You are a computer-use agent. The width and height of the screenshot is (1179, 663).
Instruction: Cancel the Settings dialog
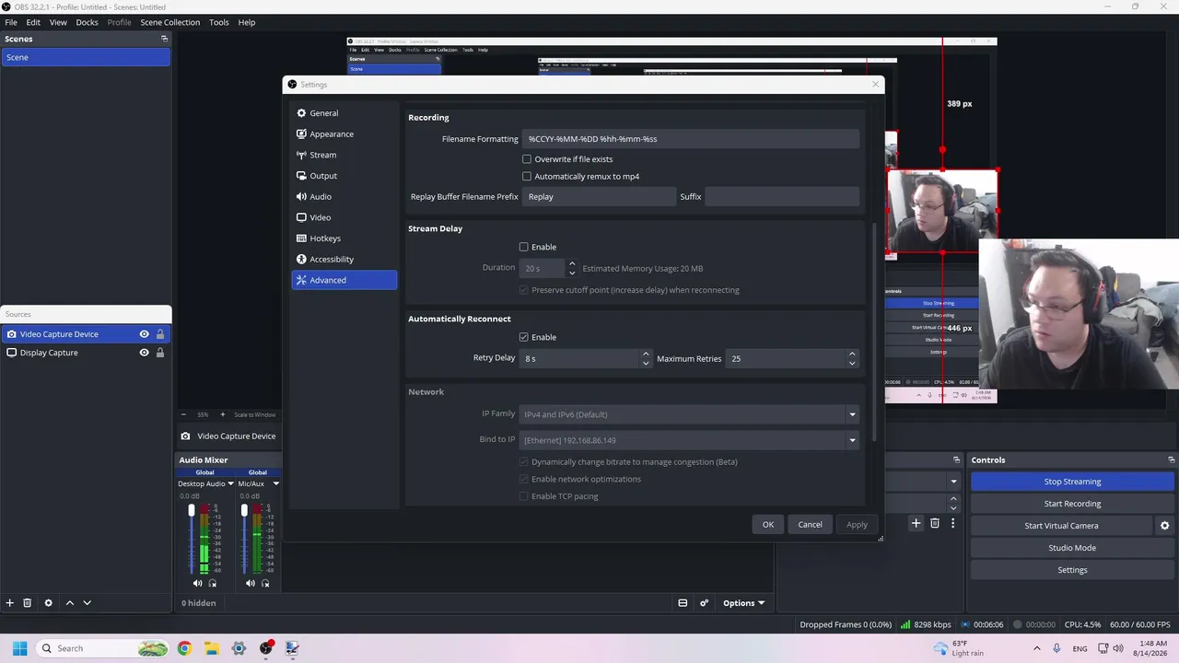810,525
